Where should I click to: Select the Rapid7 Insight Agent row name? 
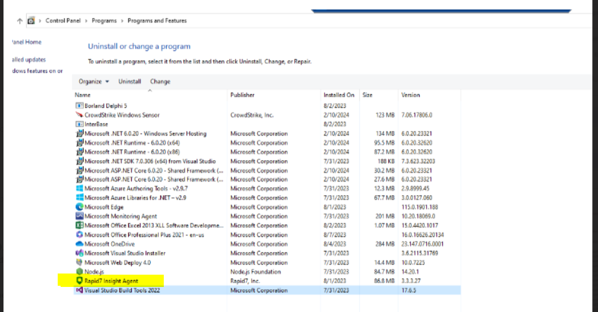pos(111,281)
